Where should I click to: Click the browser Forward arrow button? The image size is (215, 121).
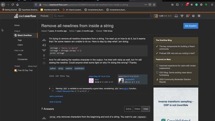click(x=8, y=5)
